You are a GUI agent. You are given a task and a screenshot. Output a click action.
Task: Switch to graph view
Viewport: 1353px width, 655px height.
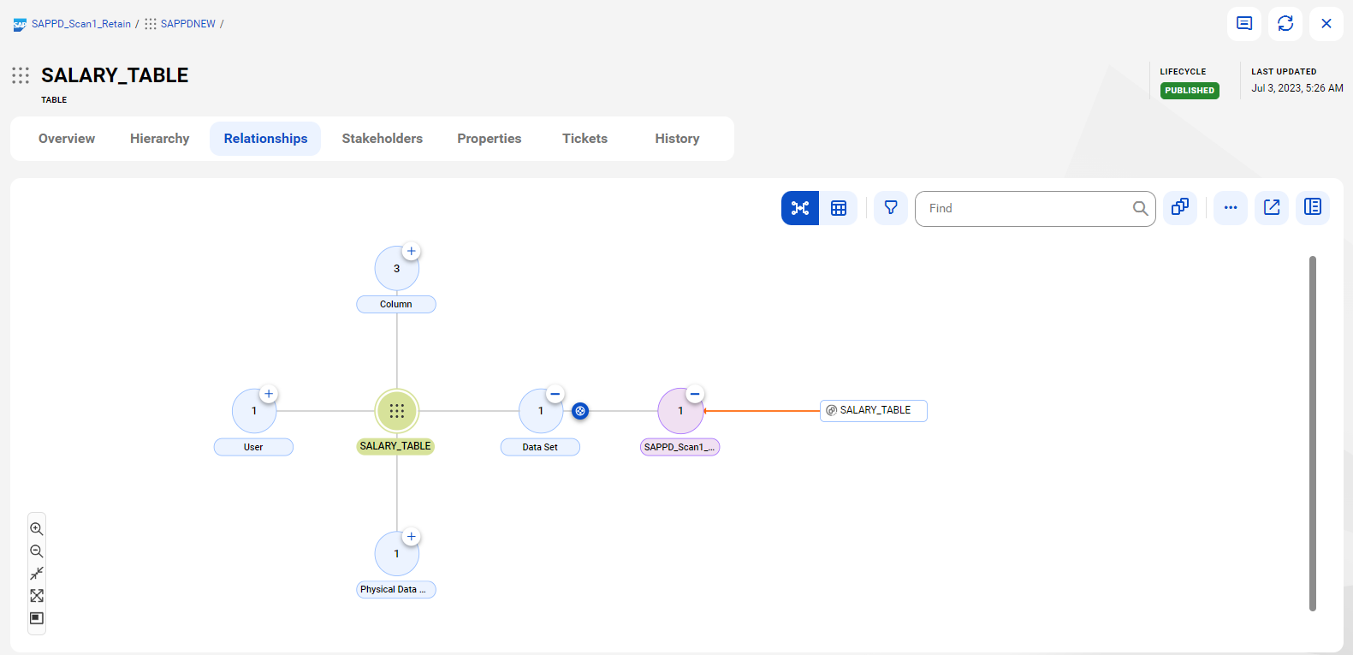tap(800, 208)
